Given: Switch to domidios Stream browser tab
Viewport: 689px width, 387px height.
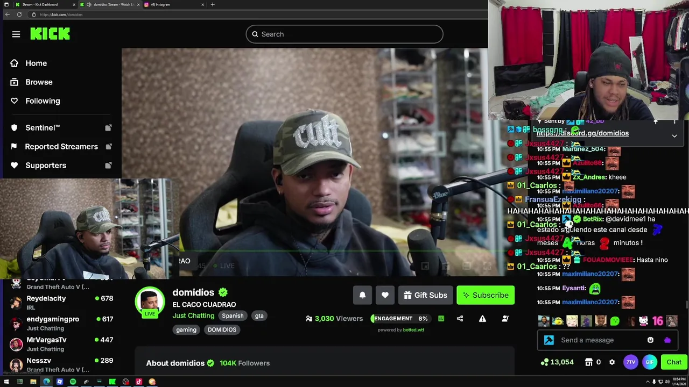Looking at the screenshot, I should click(x=110, y=4).
